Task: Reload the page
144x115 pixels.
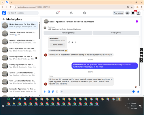Action: pyautogui.click(x=11, y=7)
